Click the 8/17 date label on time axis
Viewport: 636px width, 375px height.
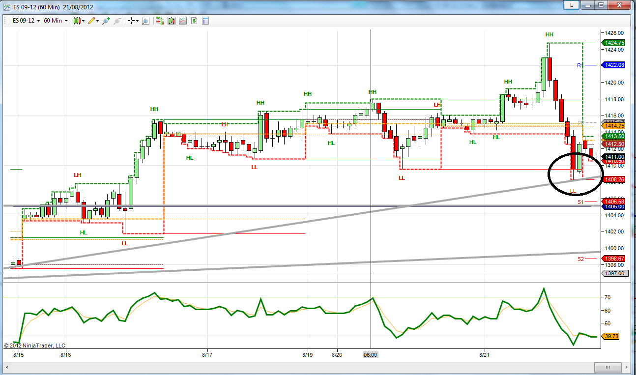[207, 354]
